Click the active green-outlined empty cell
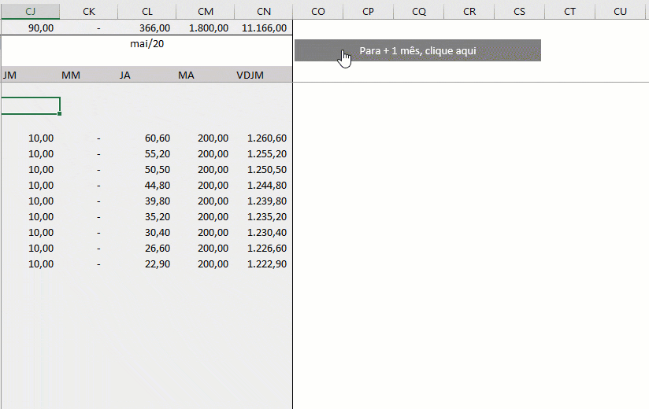This screenshot has height=409, width=649. 30,106
